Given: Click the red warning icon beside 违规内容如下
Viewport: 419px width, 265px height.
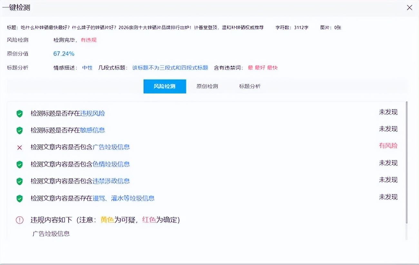Looking at the screenshot, I should (x=20, y=220).
